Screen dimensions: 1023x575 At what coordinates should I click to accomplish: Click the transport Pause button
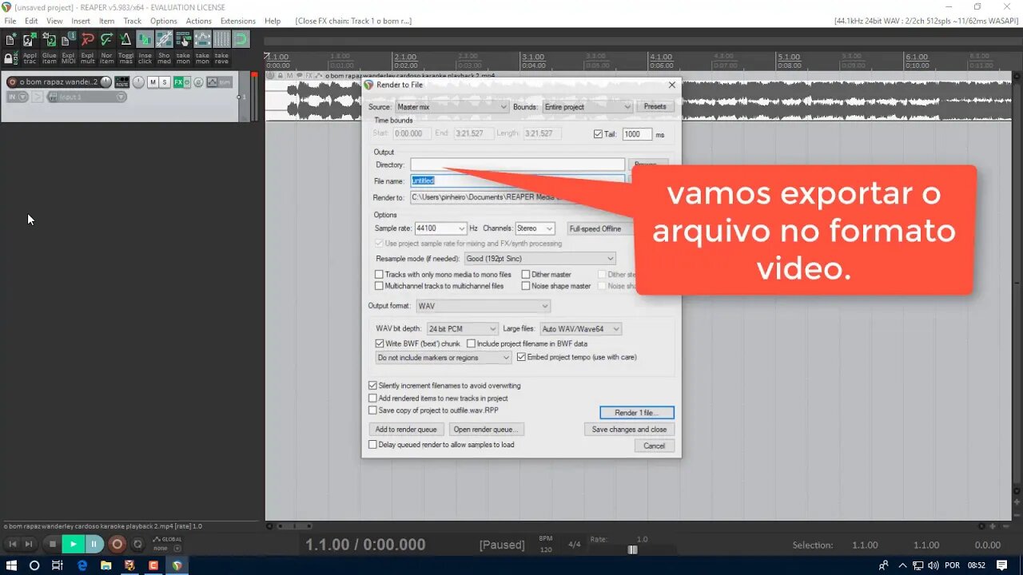[x=94, y=544]
